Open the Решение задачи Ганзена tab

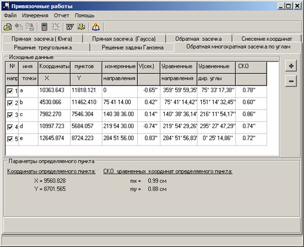[x=132, y=47]
